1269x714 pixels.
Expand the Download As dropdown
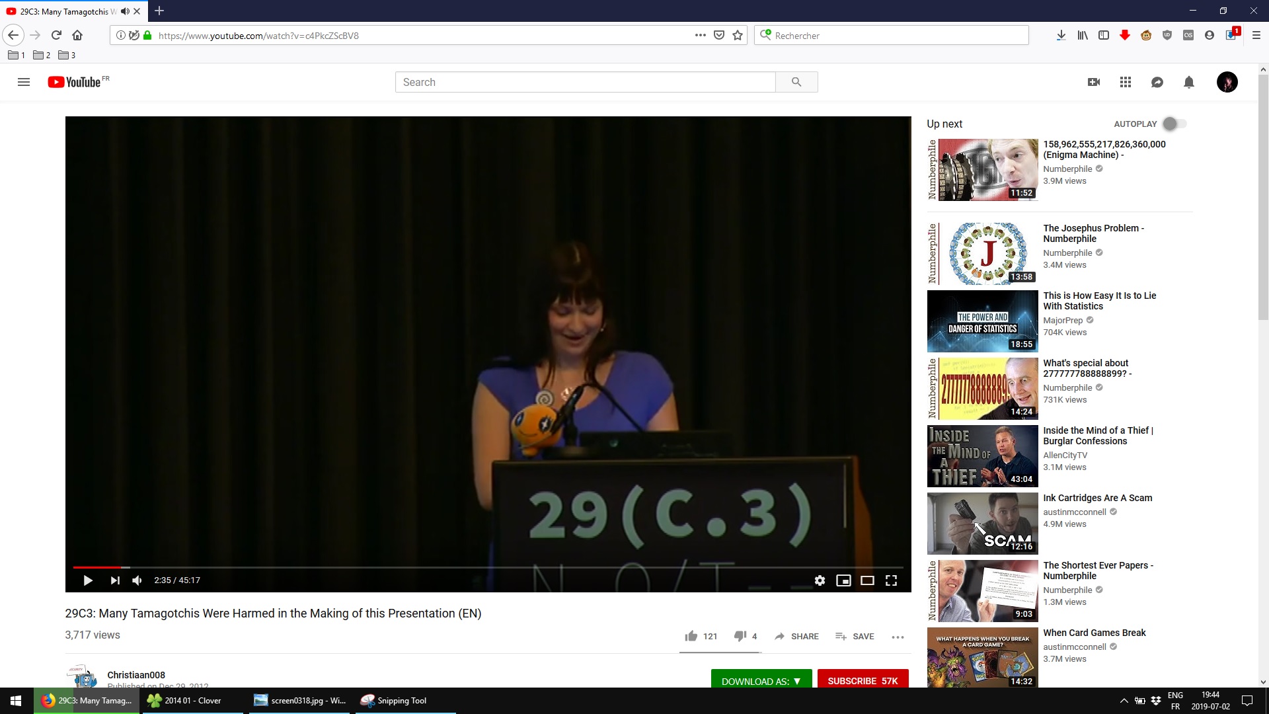point(761,680)
